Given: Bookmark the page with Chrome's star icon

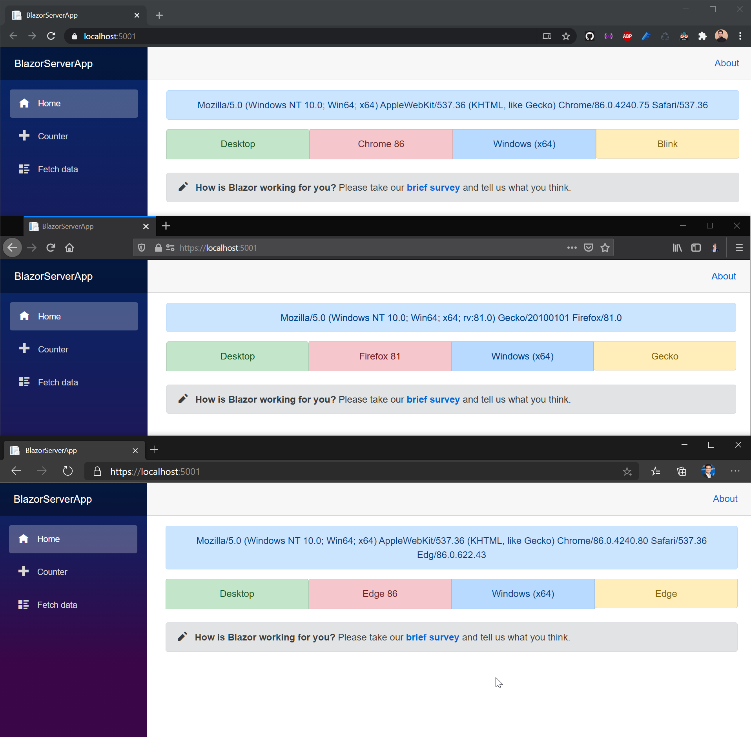Looking at the screenshot, I should coord(566,36).
